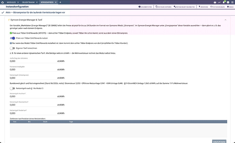
Task: Collapse the Symcon Energie Manager & Tarif panel
Action: coord(225,20)
